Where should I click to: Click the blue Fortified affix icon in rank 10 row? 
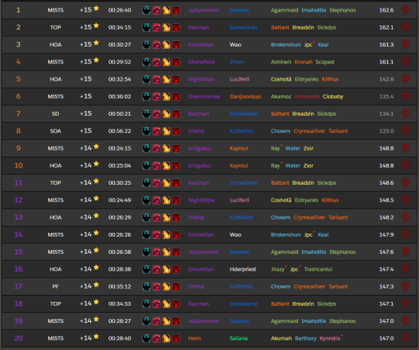[x=146, y=165]
